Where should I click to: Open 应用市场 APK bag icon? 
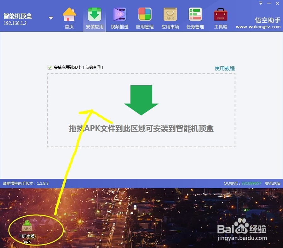coord(170,14)
